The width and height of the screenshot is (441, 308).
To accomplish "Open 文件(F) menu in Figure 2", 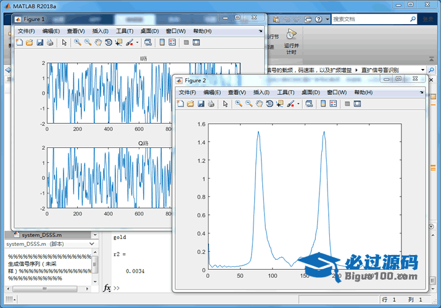I will 188,92.
